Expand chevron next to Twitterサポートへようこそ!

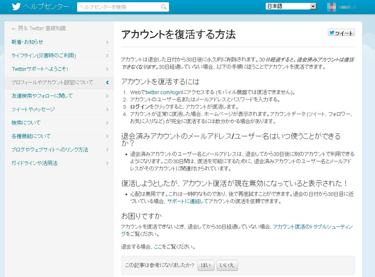pos(107,69)
